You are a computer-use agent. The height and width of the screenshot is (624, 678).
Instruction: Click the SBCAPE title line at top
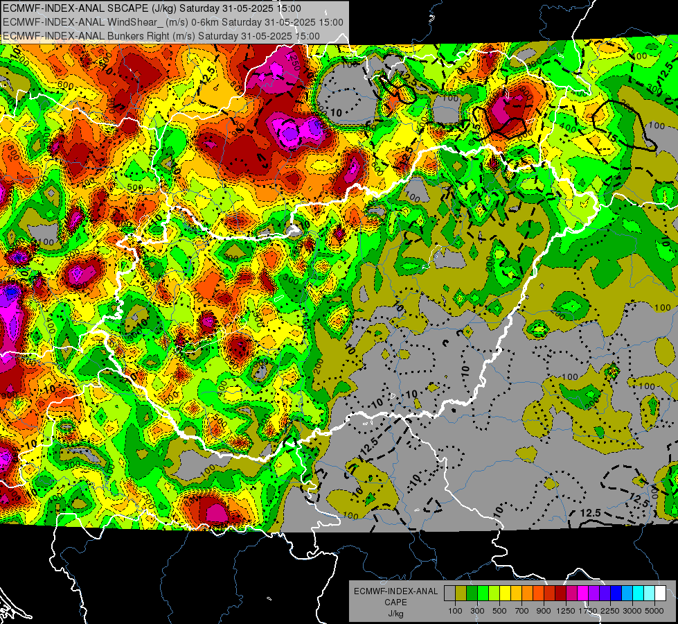click(152, 8)
